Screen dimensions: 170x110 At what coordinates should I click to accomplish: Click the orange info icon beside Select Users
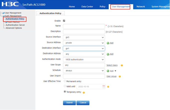pos(122,65)
